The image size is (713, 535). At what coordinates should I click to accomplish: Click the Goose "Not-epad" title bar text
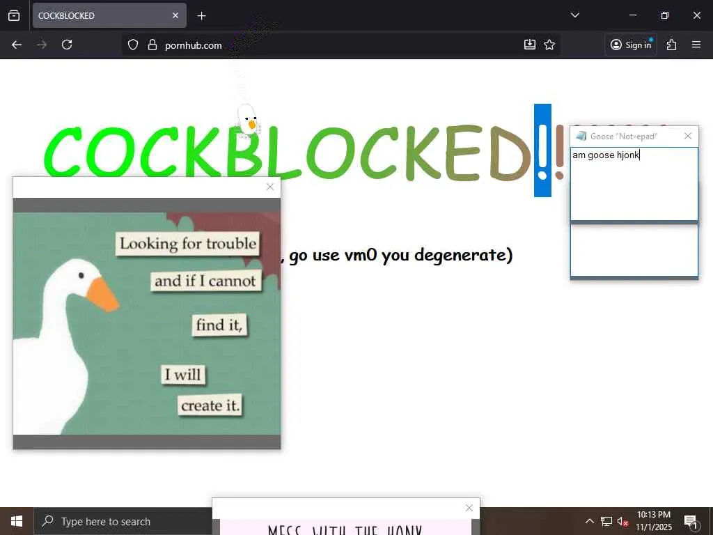click(624, 137)
